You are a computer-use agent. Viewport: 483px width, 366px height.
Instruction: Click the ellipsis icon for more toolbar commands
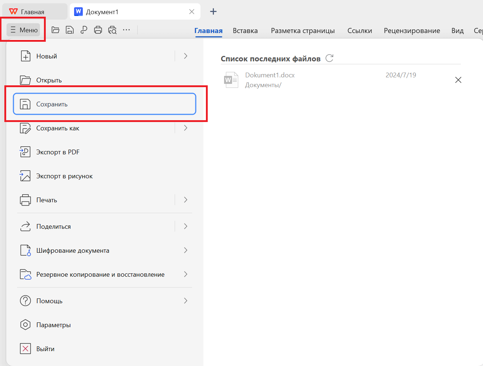tap(126, 30)
